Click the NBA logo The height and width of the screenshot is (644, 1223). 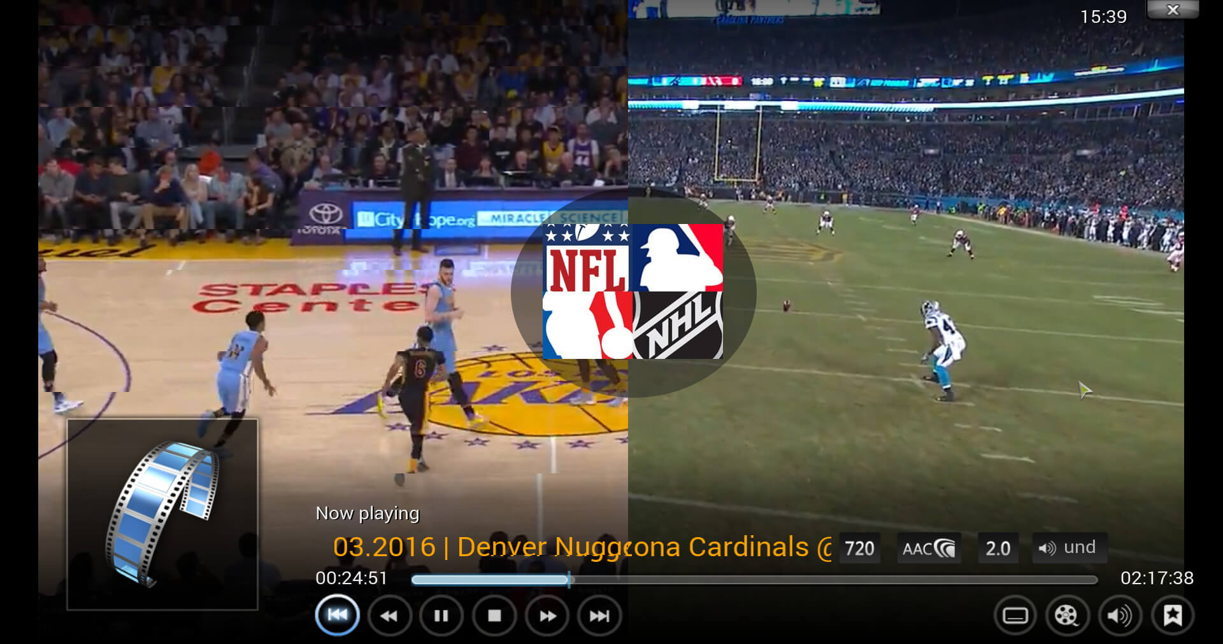pos(587,325)
